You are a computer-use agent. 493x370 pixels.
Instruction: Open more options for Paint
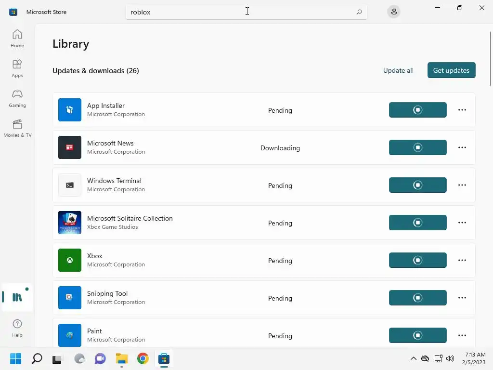tap(462, 335)
